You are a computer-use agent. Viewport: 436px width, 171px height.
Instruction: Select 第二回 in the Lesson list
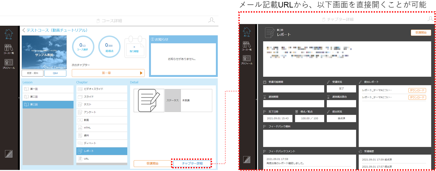point(48,97)
